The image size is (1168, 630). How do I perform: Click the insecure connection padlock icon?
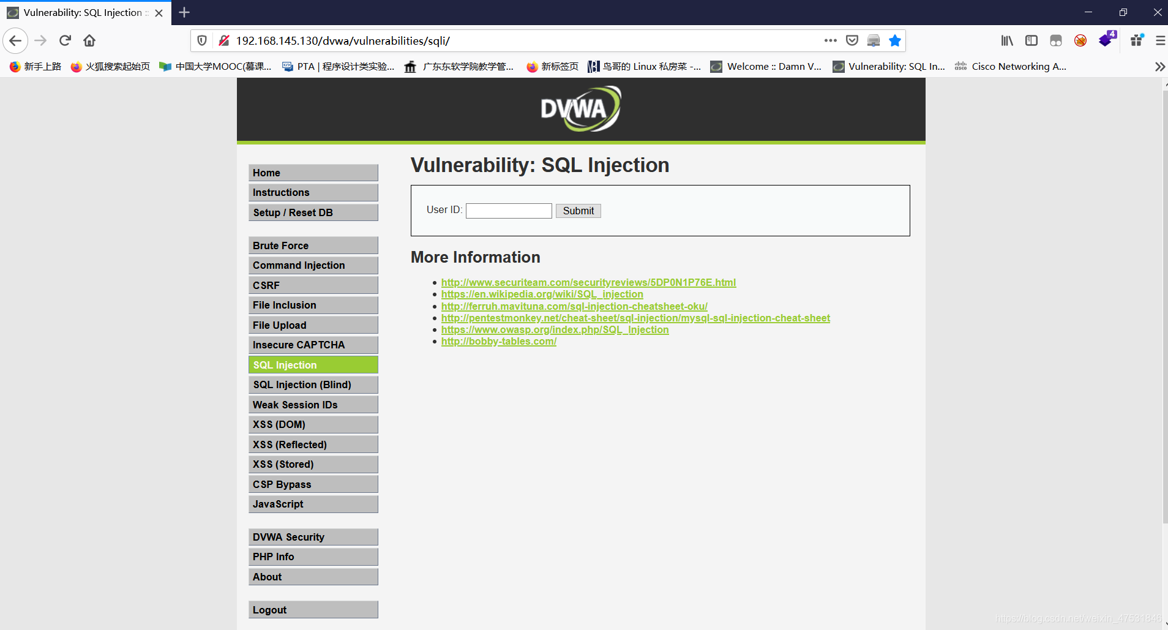224,41
